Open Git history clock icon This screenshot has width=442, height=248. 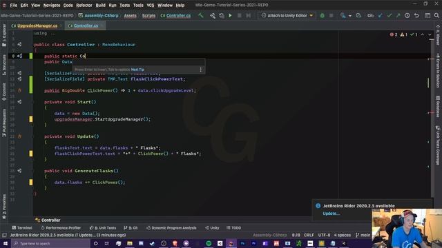(x=407, y=15)
